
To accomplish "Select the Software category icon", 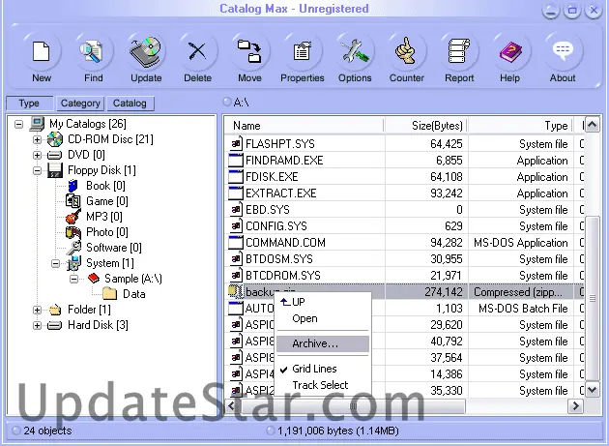I will [73, 248].
